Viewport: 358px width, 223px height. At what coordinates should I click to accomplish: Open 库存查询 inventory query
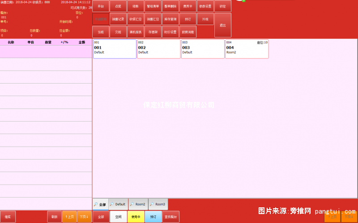[170, 19]
